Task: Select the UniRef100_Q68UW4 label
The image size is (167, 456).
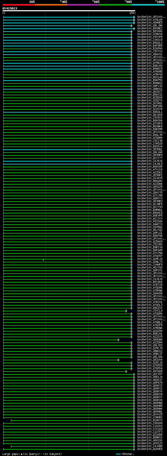Action: (150, 340)
